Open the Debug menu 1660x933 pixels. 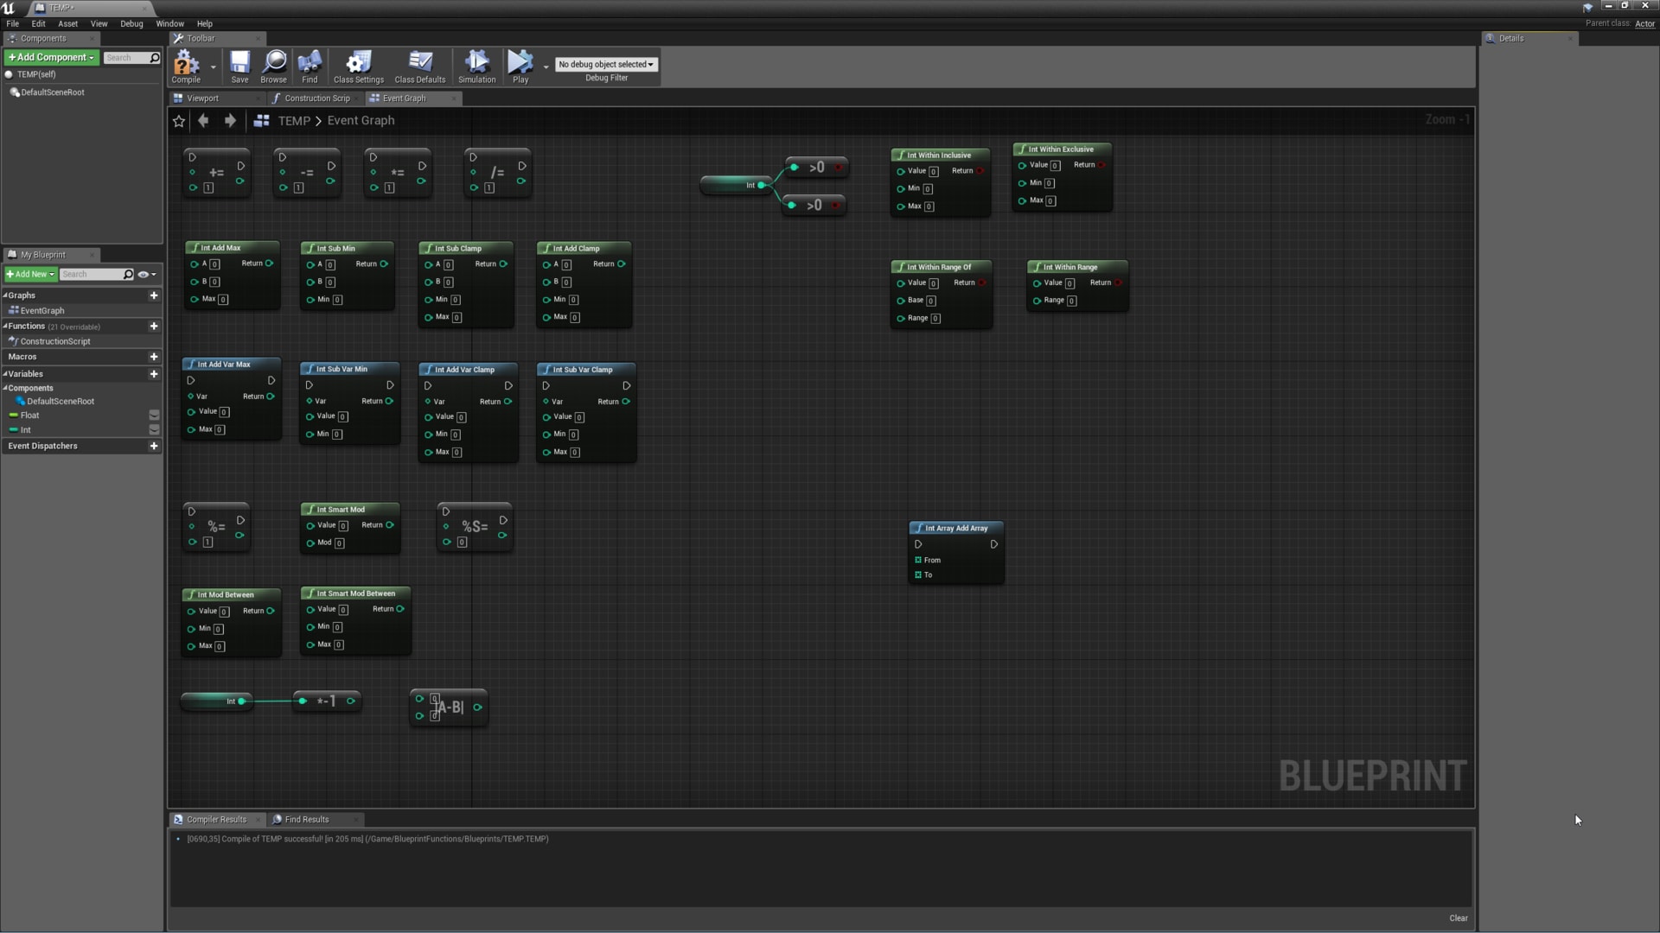pyautogui.click(x=131, y=23)
